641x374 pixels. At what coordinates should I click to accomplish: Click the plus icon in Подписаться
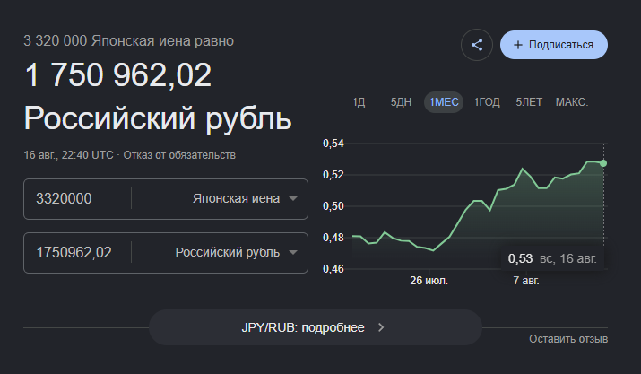coord(517,45)
